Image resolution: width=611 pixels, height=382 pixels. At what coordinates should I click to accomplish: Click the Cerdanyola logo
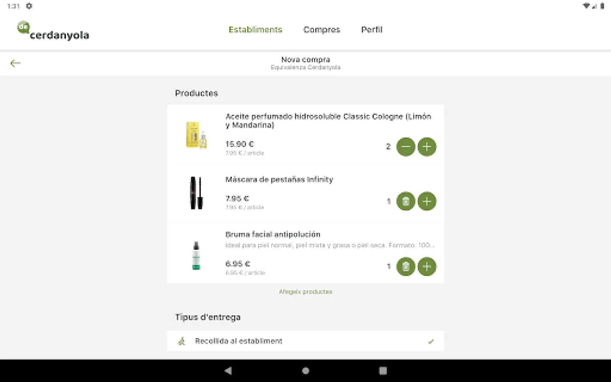53,31
